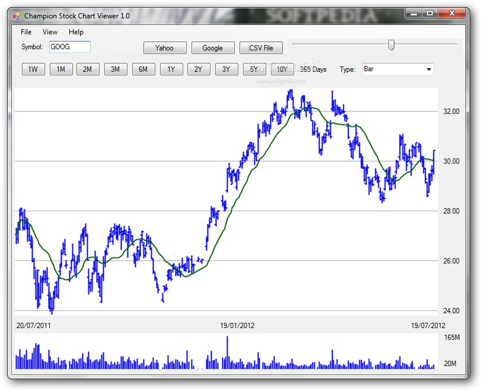Screen dimensions: 482x391
Task: Select the 2Y time range
Action: pos(199,69)
